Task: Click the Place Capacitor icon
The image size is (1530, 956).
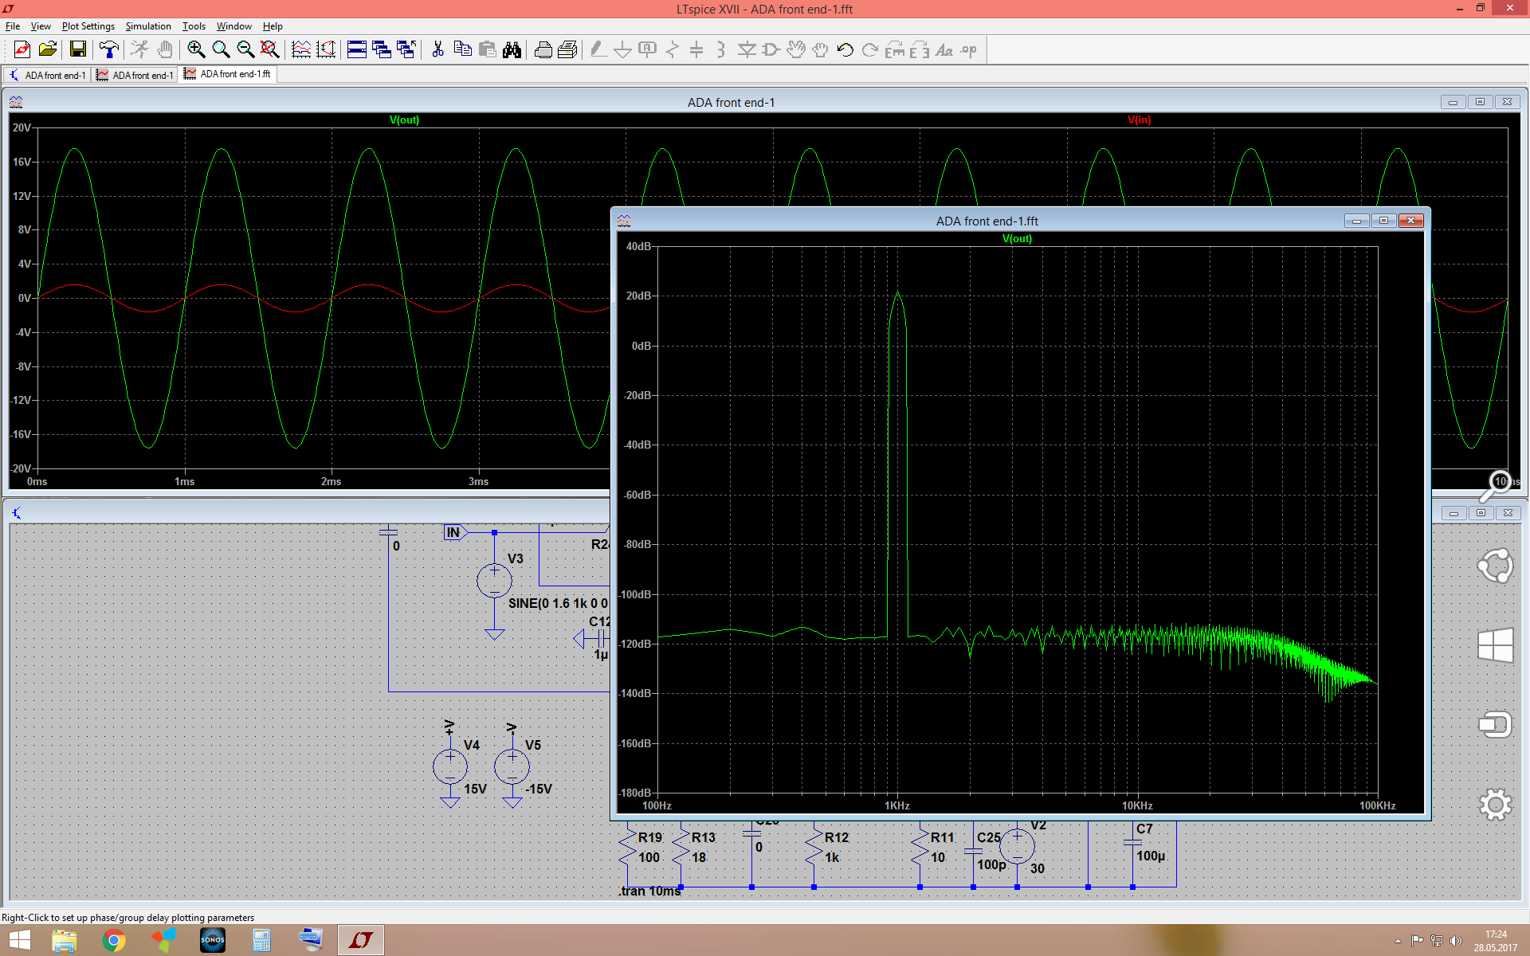Action: pos(696,49)
